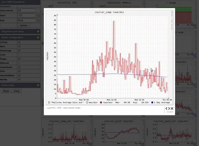Viewport: 199px width, 146px height.
Task: Click the blue 1 Day Average swatch
Action: pos(152,102)
